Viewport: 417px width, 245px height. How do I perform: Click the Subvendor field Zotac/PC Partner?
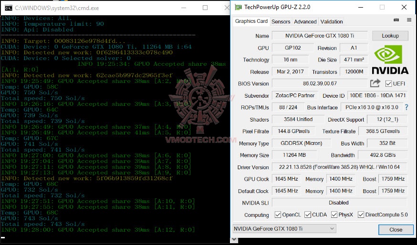tap(295, 95)
